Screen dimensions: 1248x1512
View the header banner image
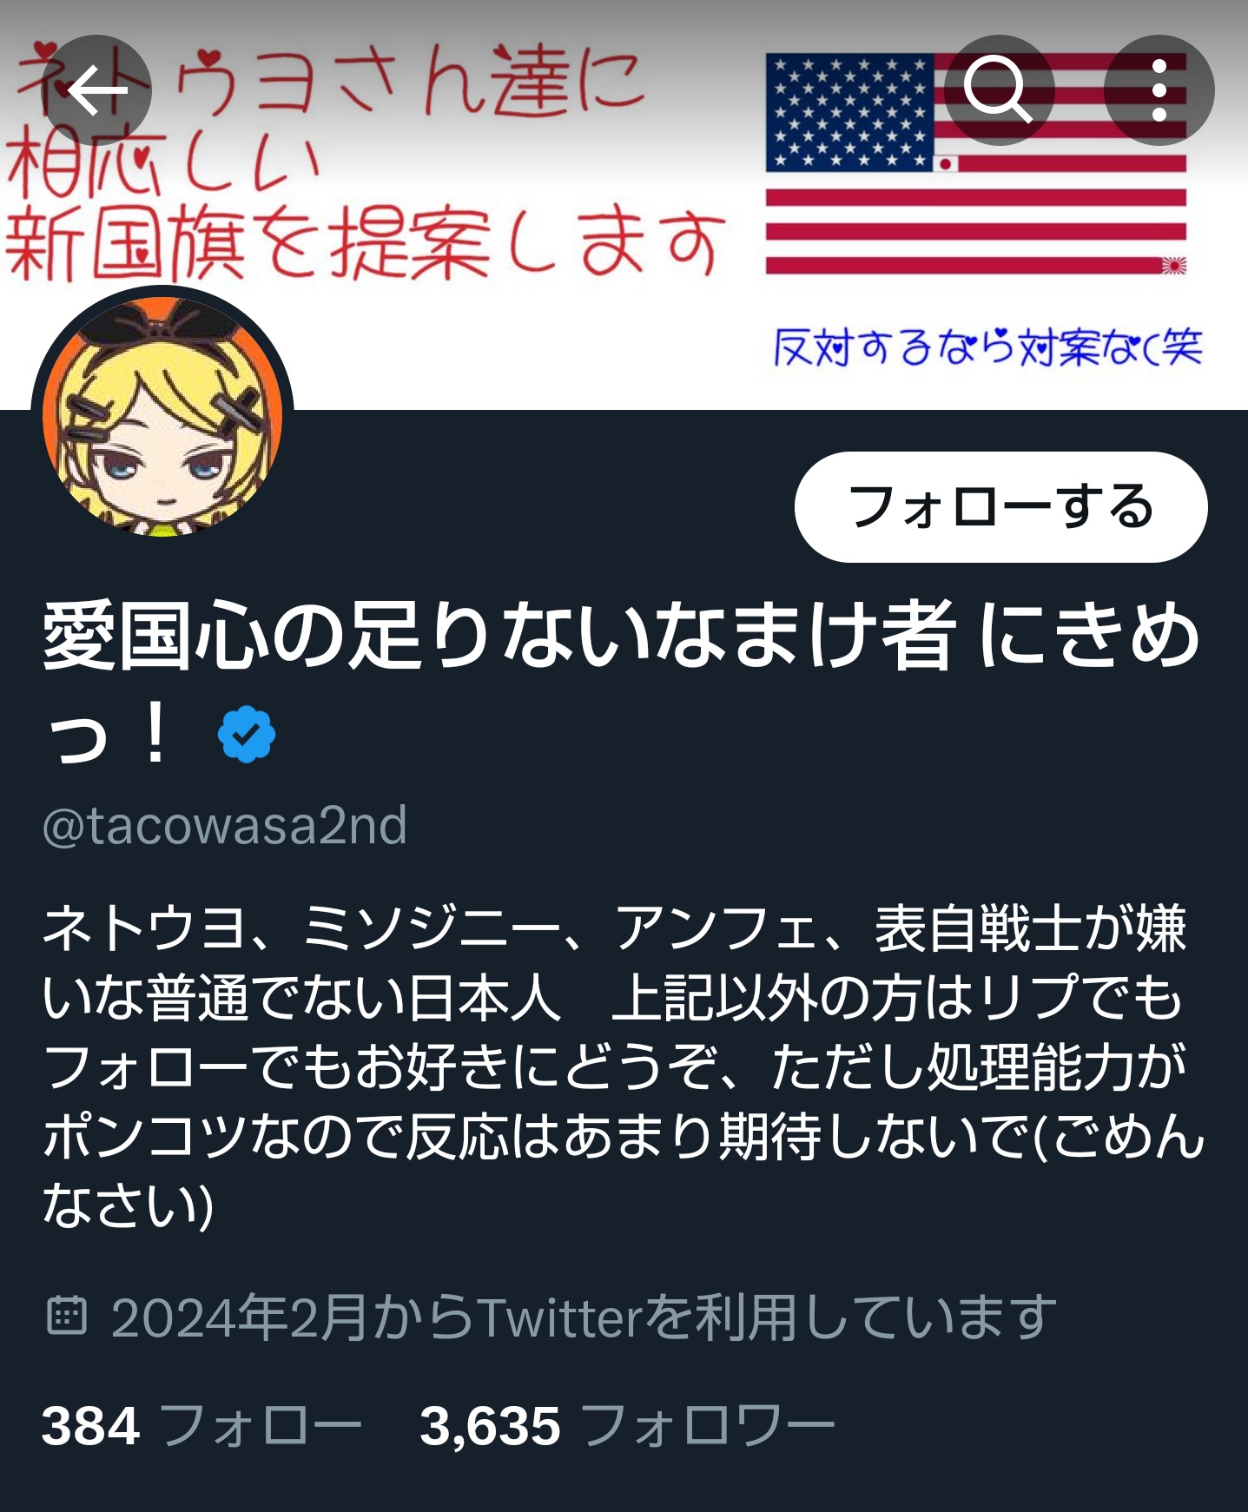tap(624, 205)
